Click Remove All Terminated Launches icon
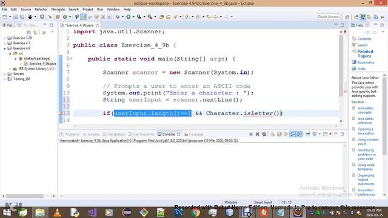The image size is (388, 218). tap(264, 134)
